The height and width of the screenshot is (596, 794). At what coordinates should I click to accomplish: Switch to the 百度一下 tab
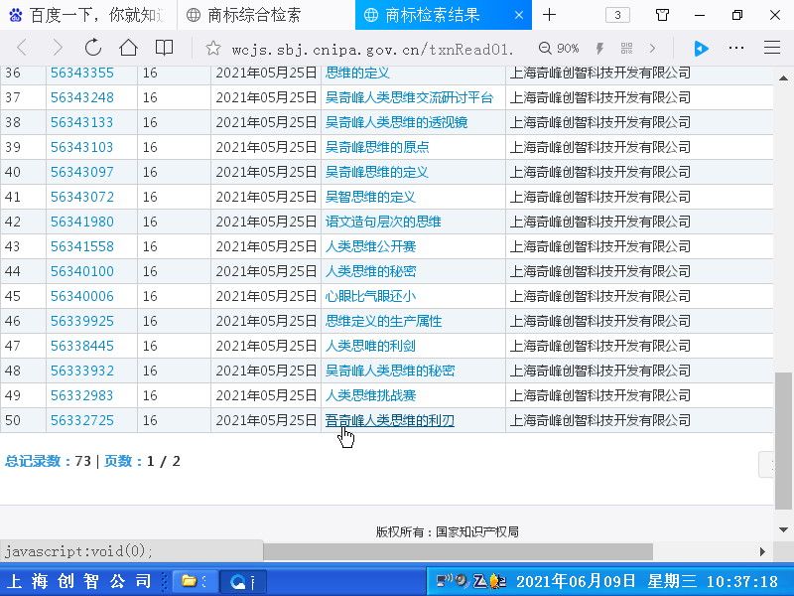coord(89,15)
